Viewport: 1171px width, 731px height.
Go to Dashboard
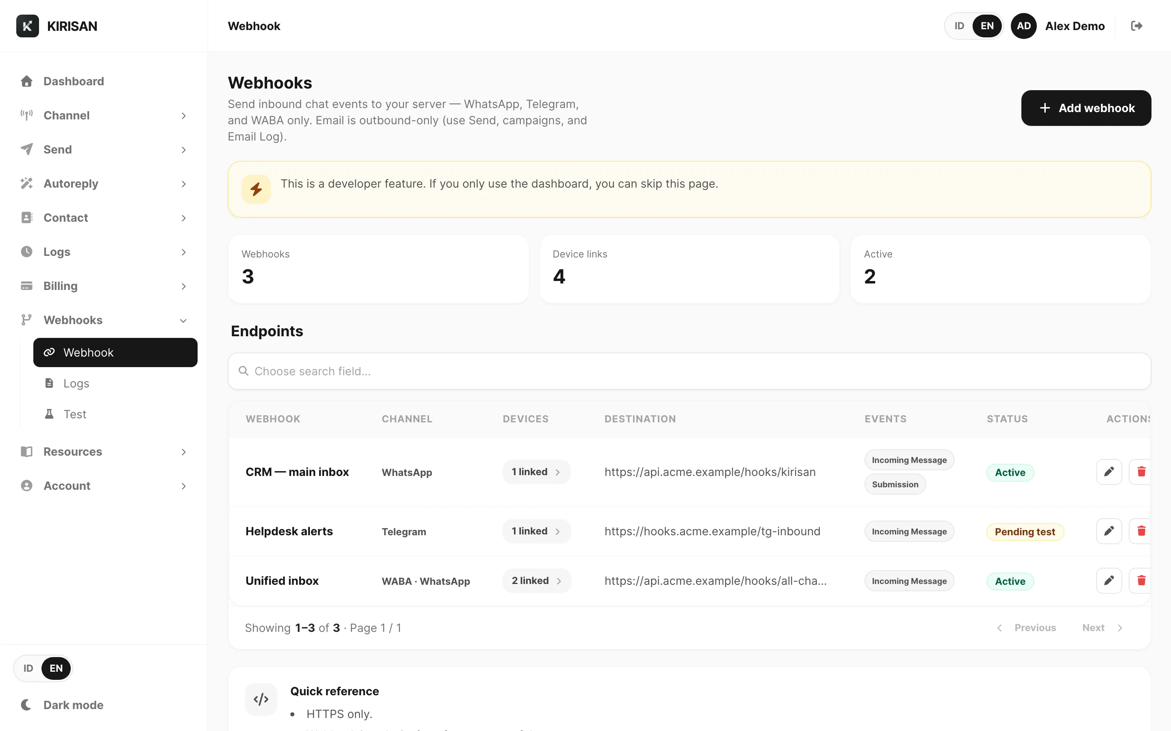104,81
